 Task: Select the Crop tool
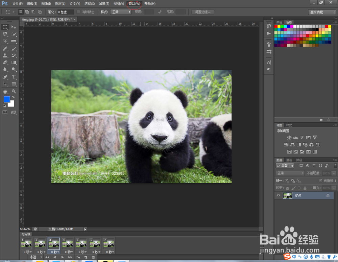[5, 41]
